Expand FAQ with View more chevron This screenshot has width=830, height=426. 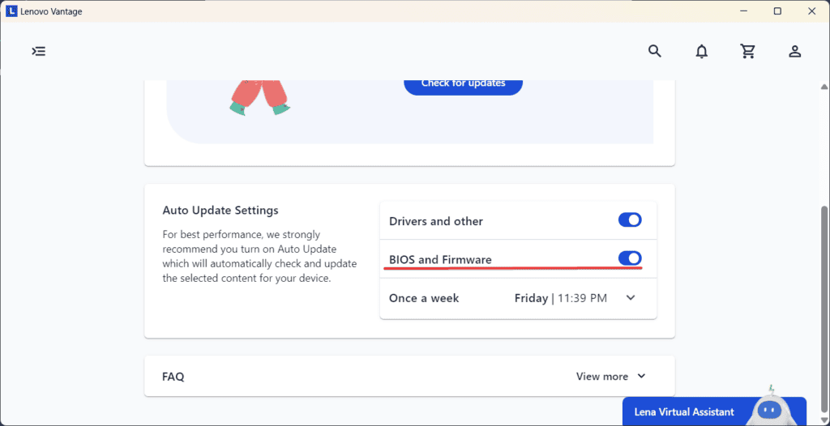coord(641,376)
